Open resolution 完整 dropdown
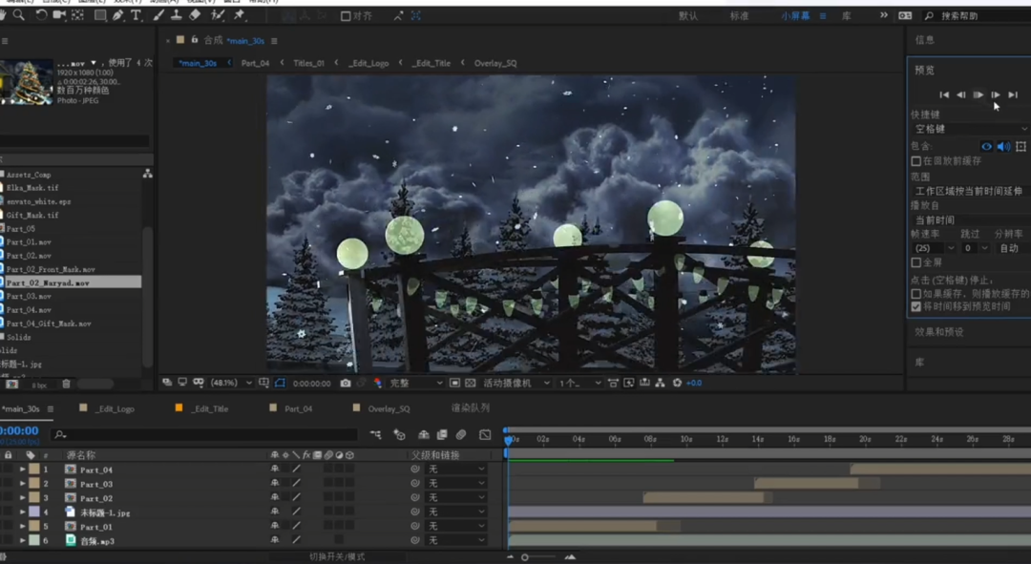Screen dimensions: 1031x564 pyautogui.click(x=416, y=383)
